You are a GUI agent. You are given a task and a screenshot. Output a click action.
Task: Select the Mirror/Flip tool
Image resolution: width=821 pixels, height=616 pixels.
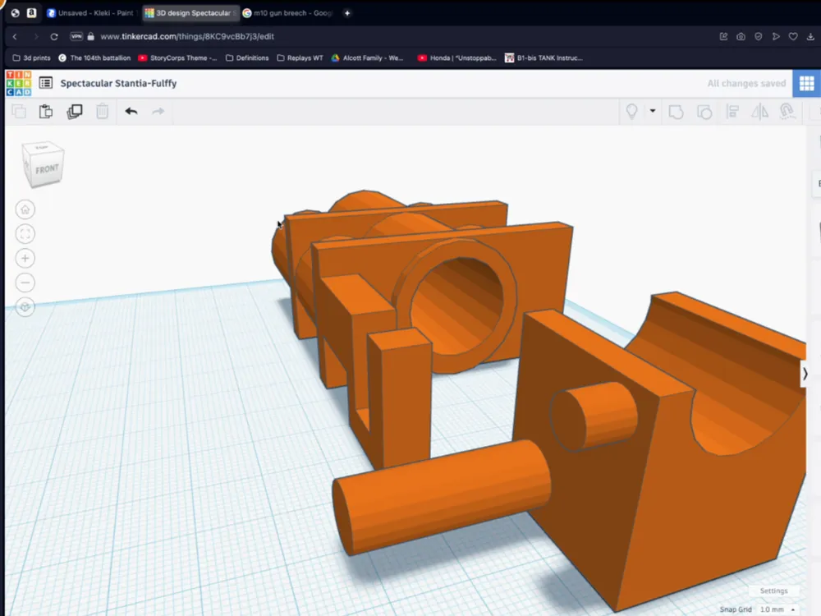pos(759,111)
